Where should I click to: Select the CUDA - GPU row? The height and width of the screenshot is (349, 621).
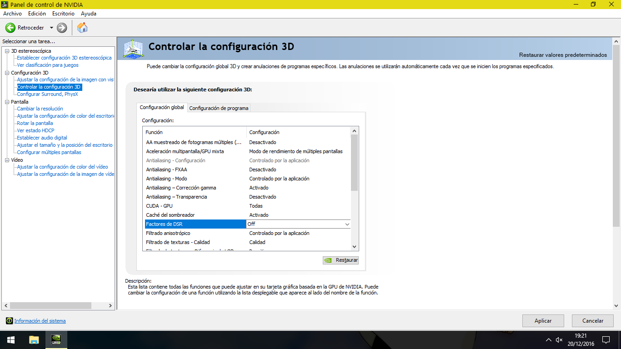247,206
